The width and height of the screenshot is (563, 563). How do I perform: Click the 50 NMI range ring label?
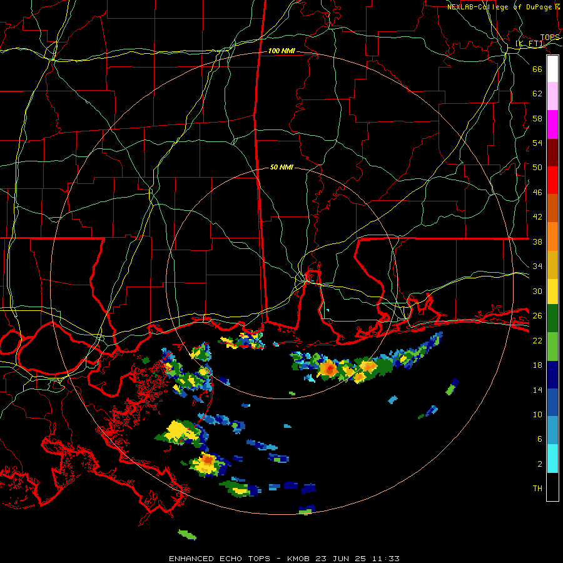coord(281,167)
